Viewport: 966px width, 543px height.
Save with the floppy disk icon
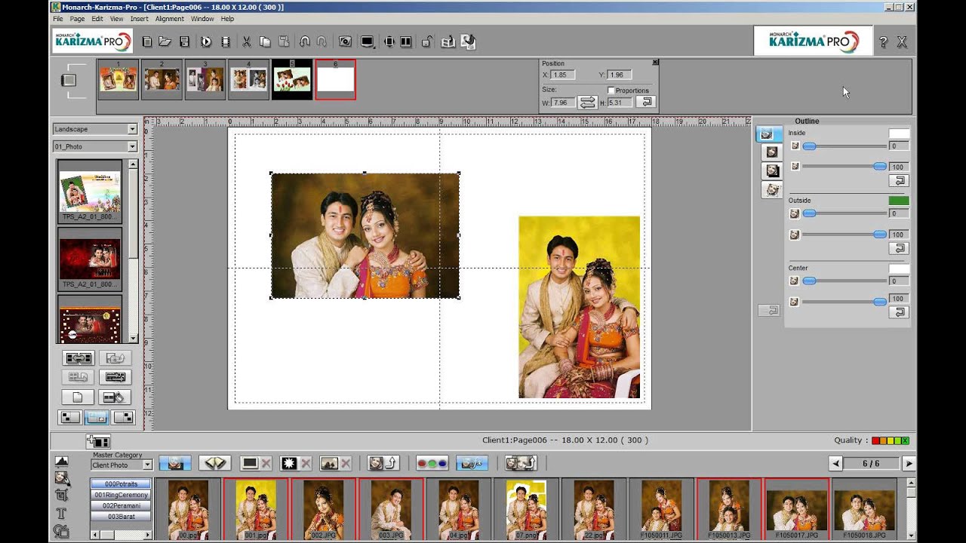[184, 42]
